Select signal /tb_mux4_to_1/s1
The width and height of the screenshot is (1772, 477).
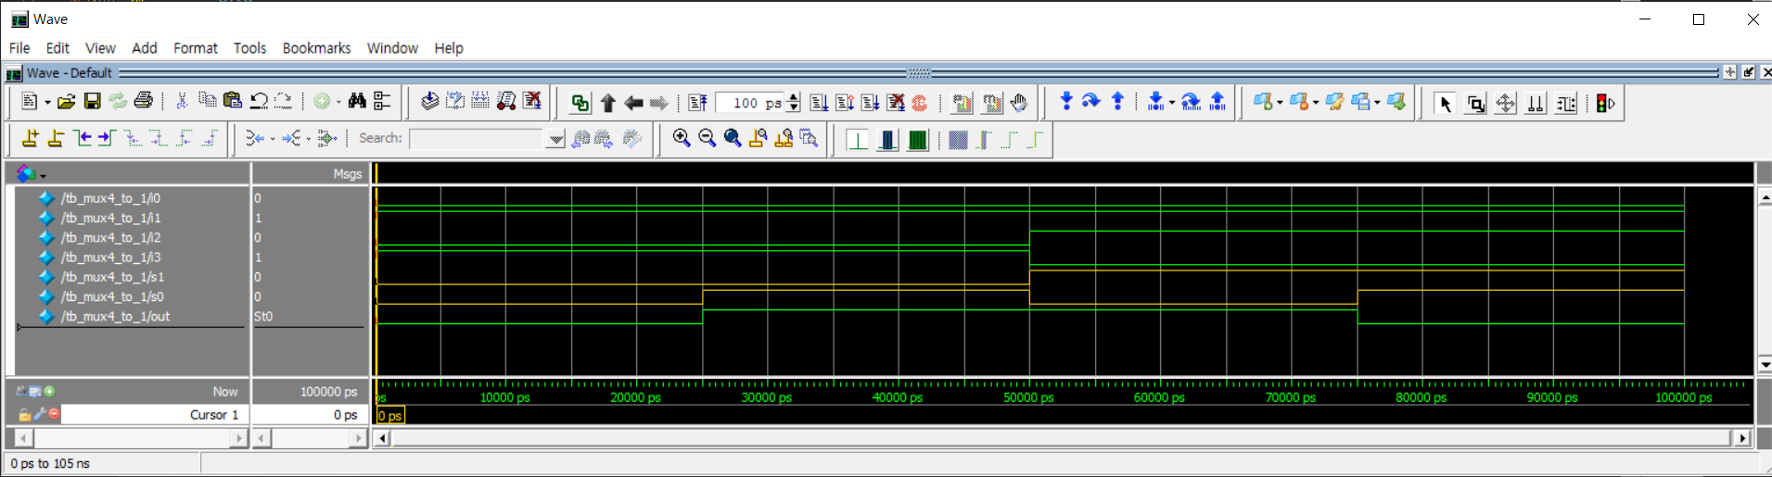coord(112,277)
